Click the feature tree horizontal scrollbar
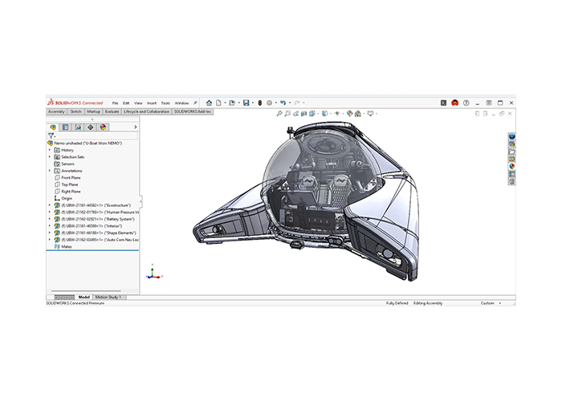 click(x=86, y=290)
